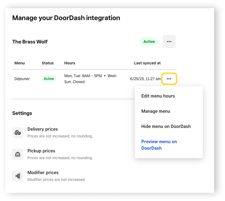225x201 pixels.
Task: Click the hours text 'Mon, Tue: 9AM – 5PM'
Action: pos(83,76)
